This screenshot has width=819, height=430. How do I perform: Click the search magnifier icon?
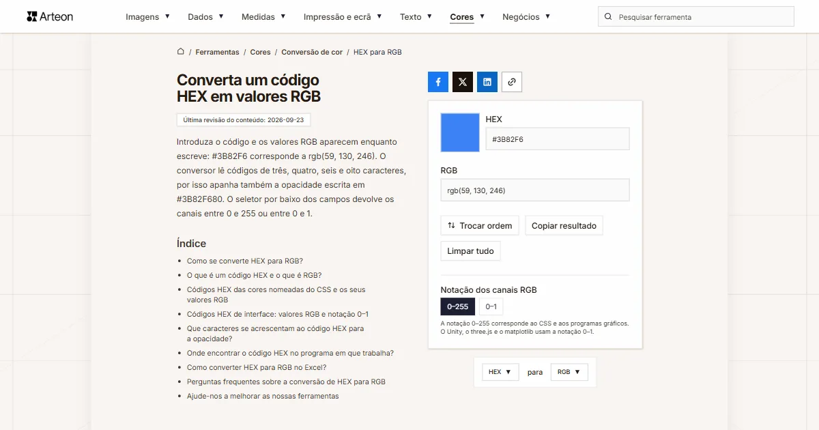coord(608,17)
